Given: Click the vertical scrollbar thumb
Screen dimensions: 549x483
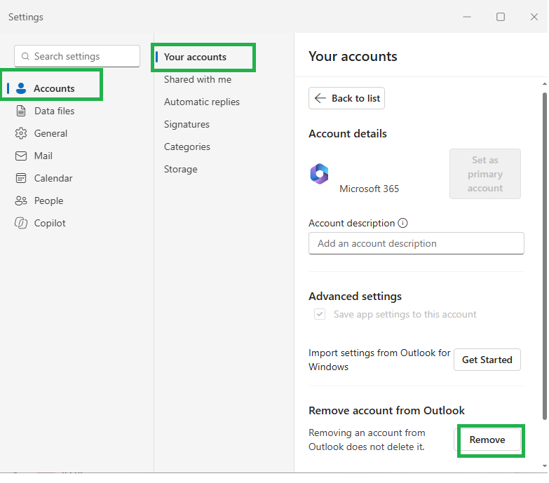Looking at the screenshot, I should click(545, 255).
